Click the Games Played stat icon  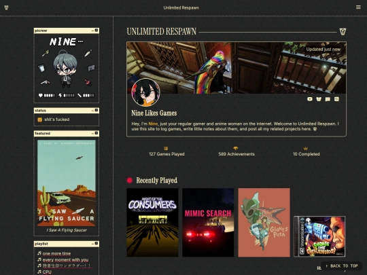click(166, 148)
